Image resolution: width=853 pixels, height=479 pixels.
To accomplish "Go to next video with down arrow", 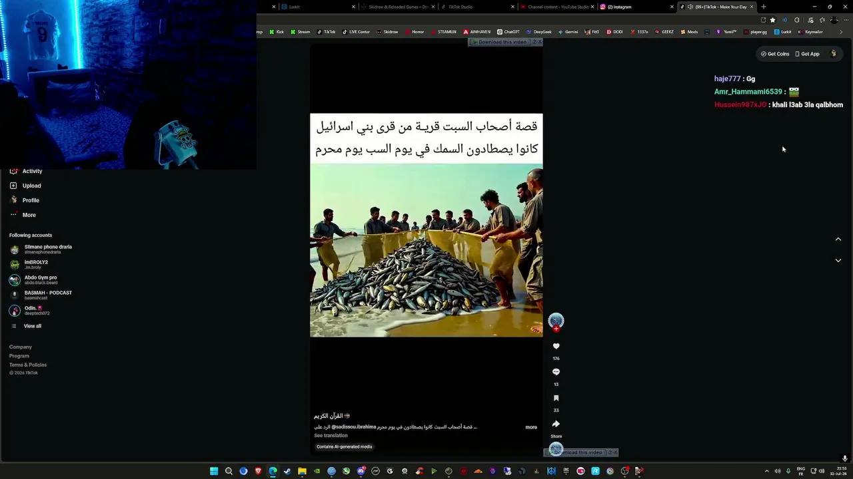I will pos(838,261).
